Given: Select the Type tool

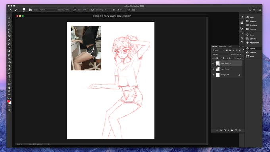Looking at the screenshot, I should pyautogui.click(x=9, y=77).
